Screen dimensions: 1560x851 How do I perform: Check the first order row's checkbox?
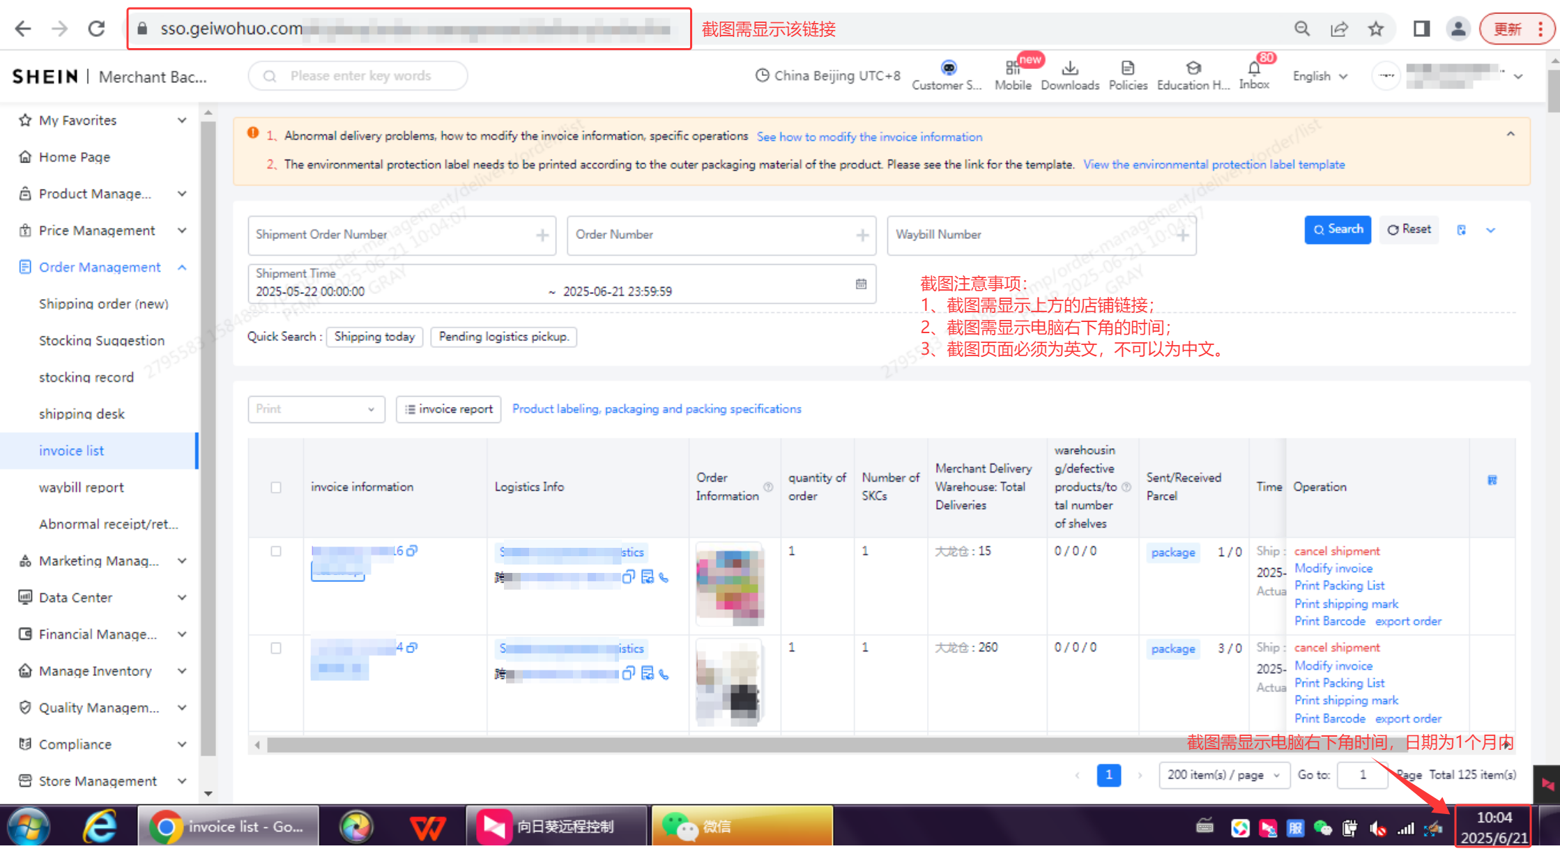click(275, 550)
